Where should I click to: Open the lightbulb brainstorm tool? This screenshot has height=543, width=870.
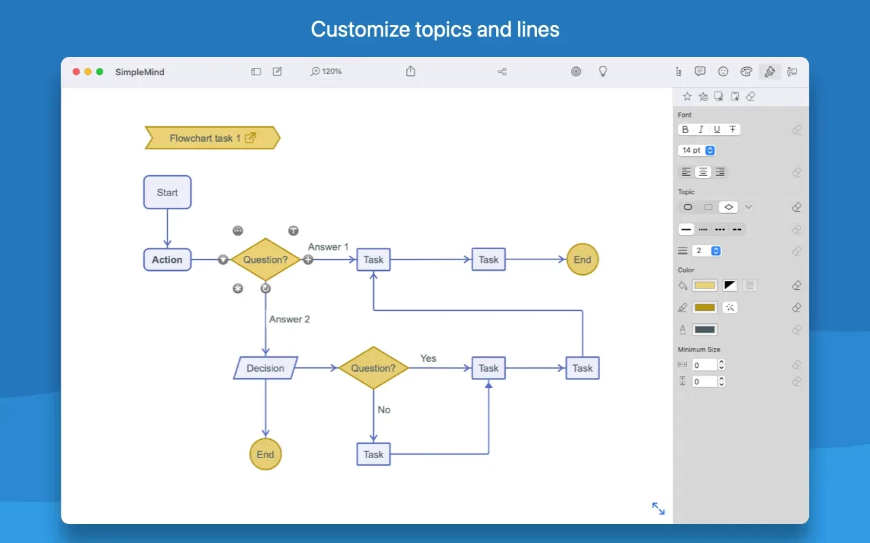click(602, 71)
